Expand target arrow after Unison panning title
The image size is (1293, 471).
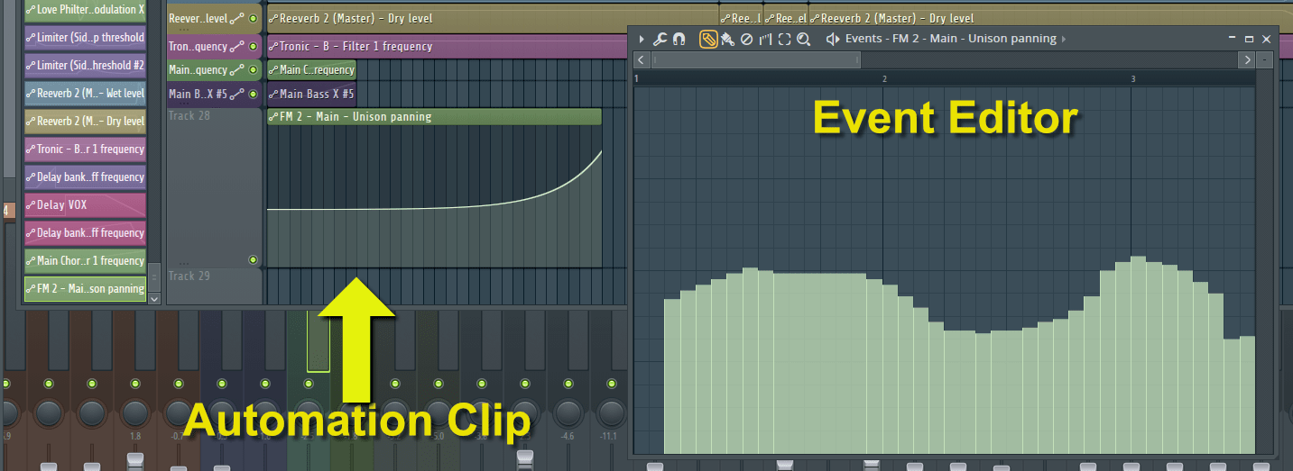1065,39
